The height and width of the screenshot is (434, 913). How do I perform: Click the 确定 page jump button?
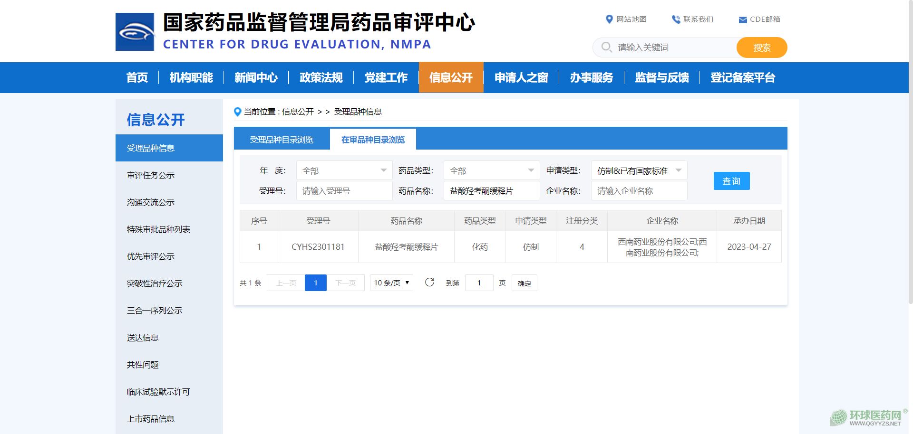[524, 283]
